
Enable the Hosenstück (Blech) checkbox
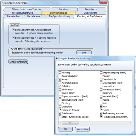pos(101,89)
